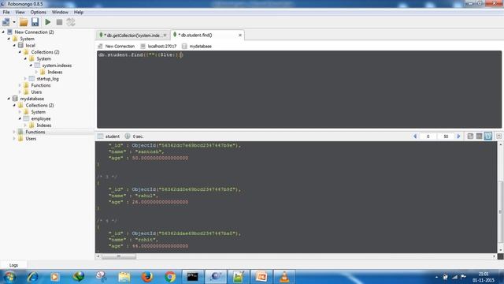Image resolution: width=504 pixels, height=284 pixels.
Task: Open the View menu
Action: click(x=20, y=13)
